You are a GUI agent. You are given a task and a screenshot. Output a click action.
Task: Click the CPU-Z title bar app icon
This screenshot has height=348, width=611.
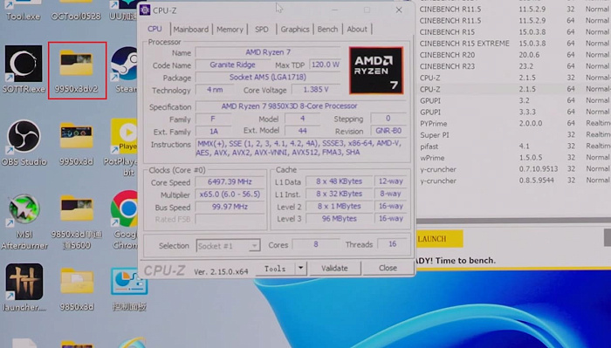[145, 10]
